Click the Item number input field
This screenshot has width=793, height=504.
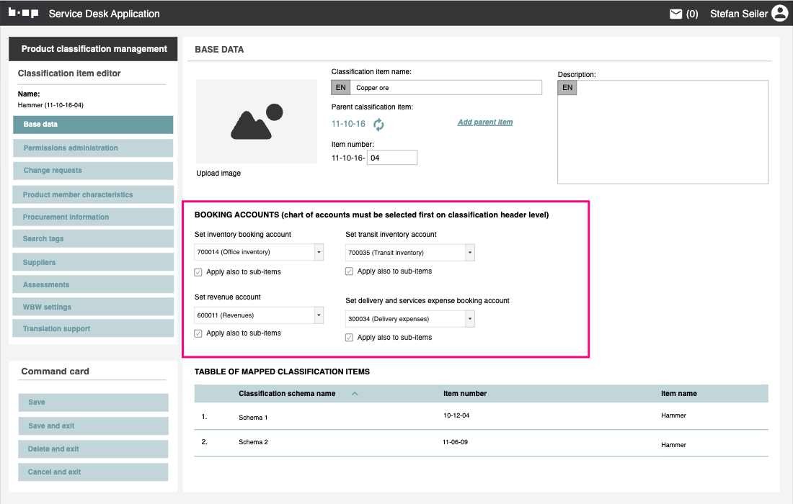pos(391,158)
